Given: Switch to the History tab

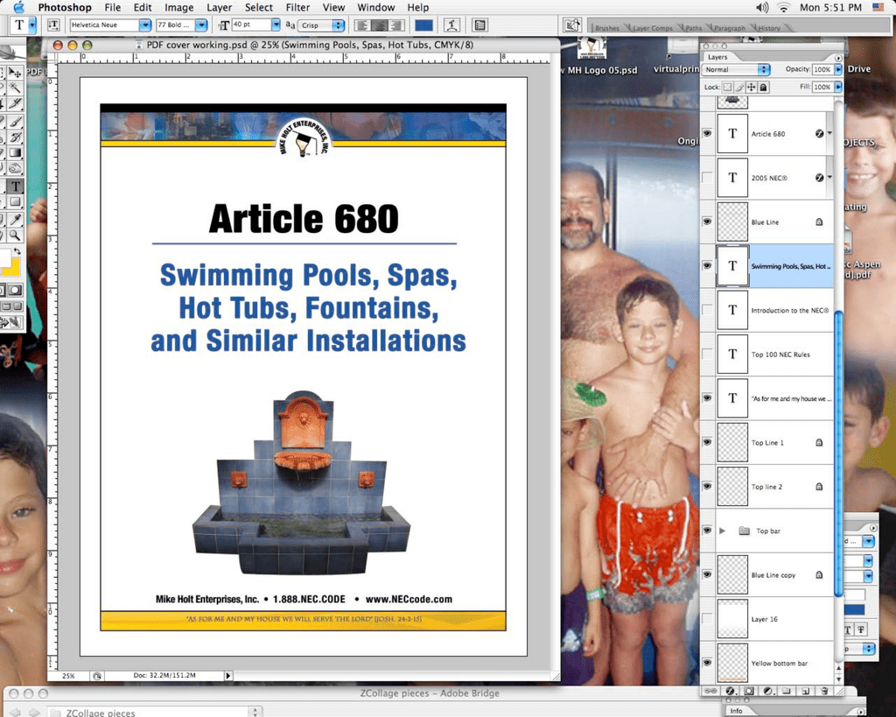Looking at the screenshot, I should pyautogui.click(x=769, y=28).
